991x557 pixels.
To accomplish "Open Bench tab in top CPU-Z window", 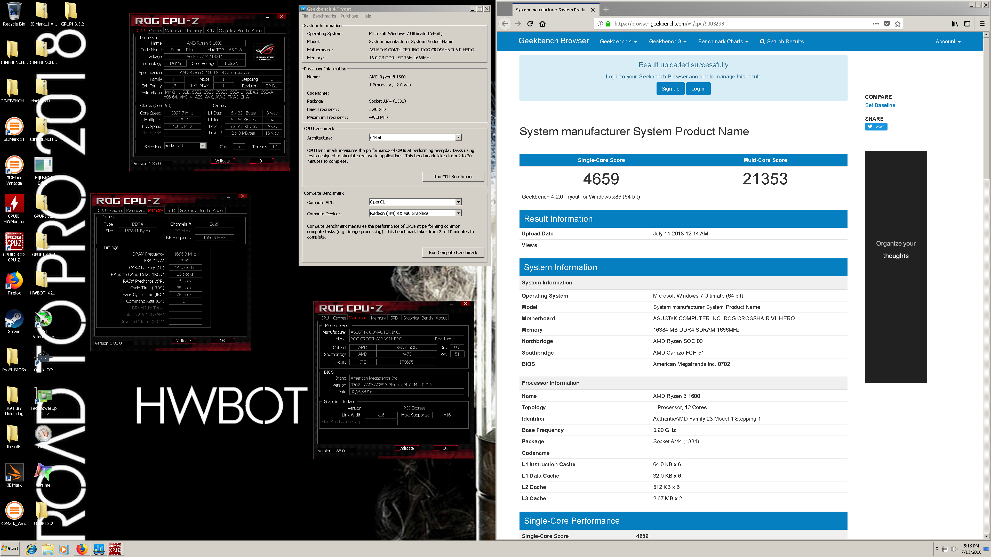I will [x=243, y=31].
